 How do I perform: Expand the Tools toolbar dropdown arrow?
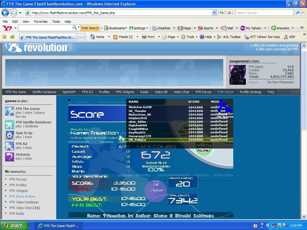[x=197, y=37]
